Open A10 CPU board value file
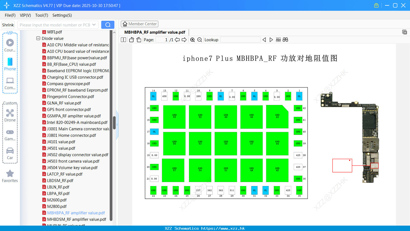This screenshot has height=231, width=410. click(x=76, y=51)
